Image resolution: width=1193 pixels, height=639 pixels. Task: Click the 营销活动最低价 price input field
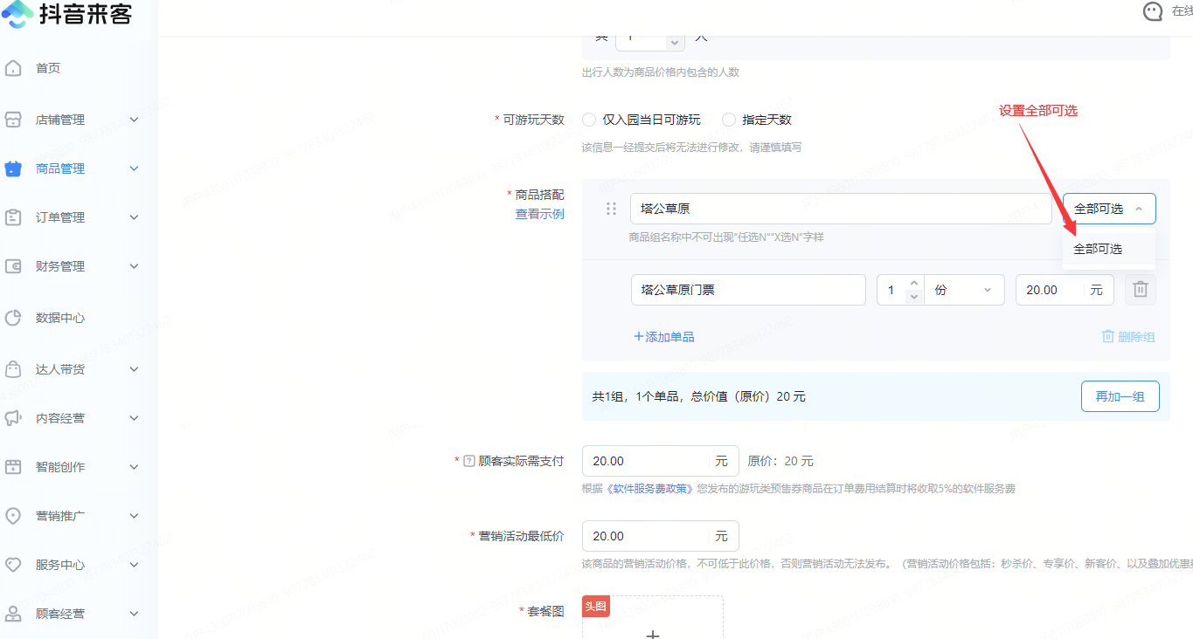pyautogui.click(x=645, y=536)
